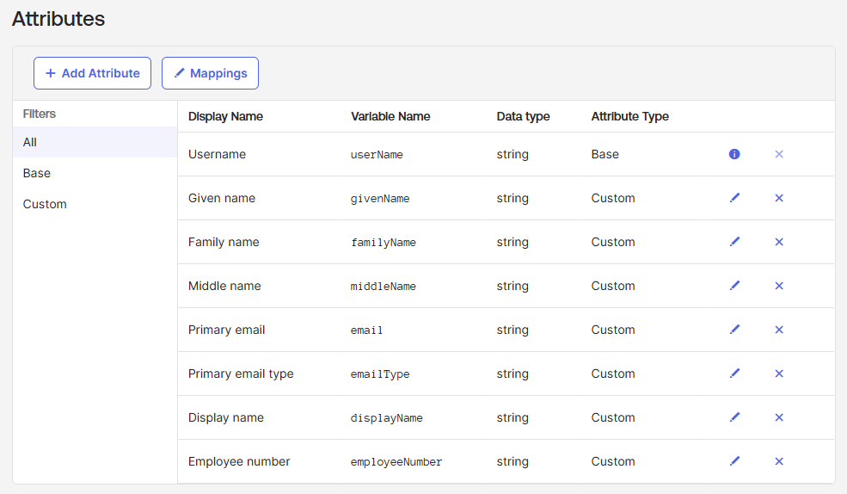Delete the Employee number attribute
The image size is (847, 494).
(x=779, y=461)
